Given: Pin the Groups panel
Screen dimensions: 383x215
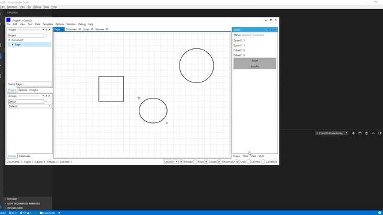Looking at the screenshot, I should [46, 96].
